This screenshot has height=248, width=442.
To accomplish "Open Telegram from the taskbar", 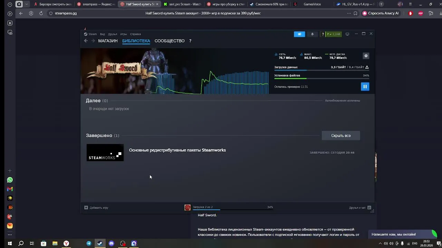I will tap(89, 244).
